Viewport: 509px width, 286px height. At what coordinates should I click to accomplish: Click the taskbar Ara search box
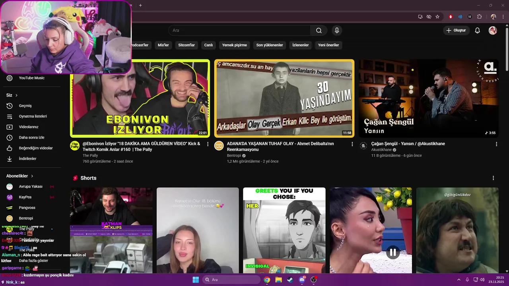point(231,280)
